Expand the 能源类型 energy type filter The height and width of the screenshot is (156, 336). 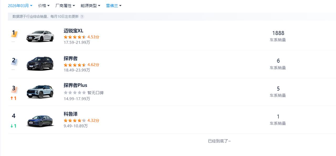90,6
